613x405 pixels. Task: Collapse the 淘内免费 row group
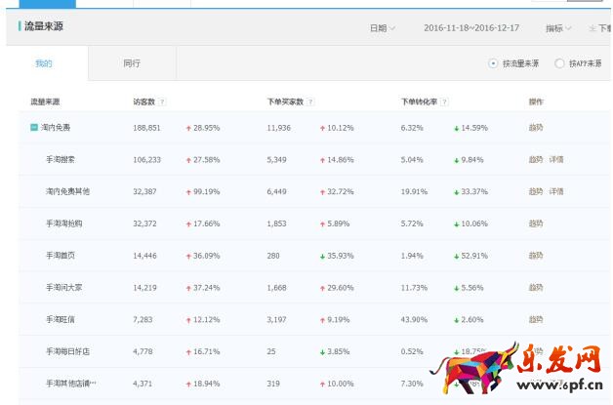pos(35,128)
